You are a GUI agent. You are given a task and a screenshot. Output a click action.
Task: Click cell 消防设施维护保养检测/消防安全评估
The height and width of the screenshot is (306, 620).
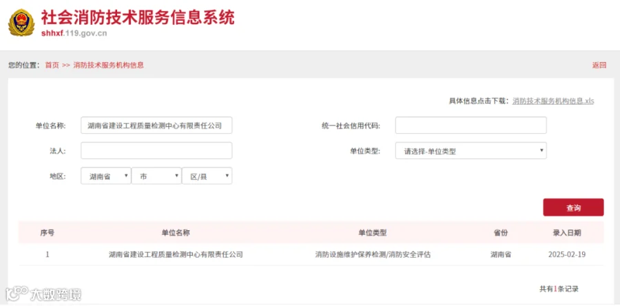click(x=373, y=254)
